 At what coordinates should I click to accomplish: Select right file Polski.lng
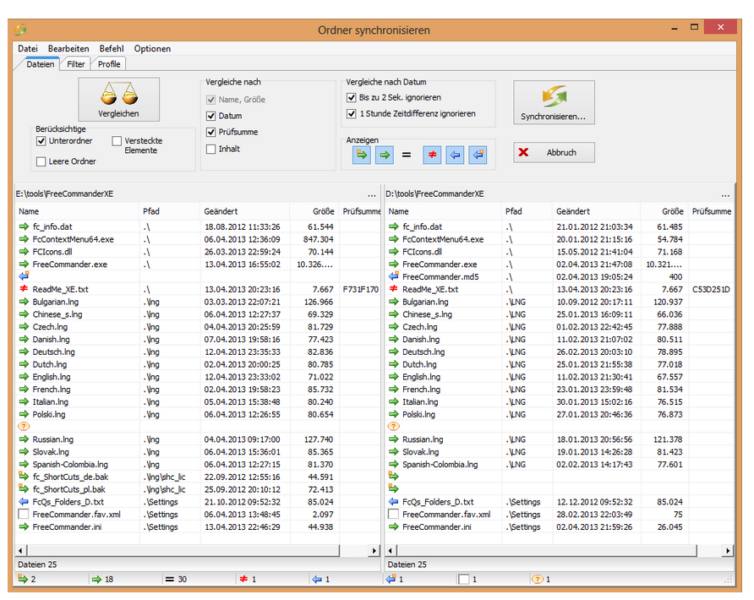[418, 414]
